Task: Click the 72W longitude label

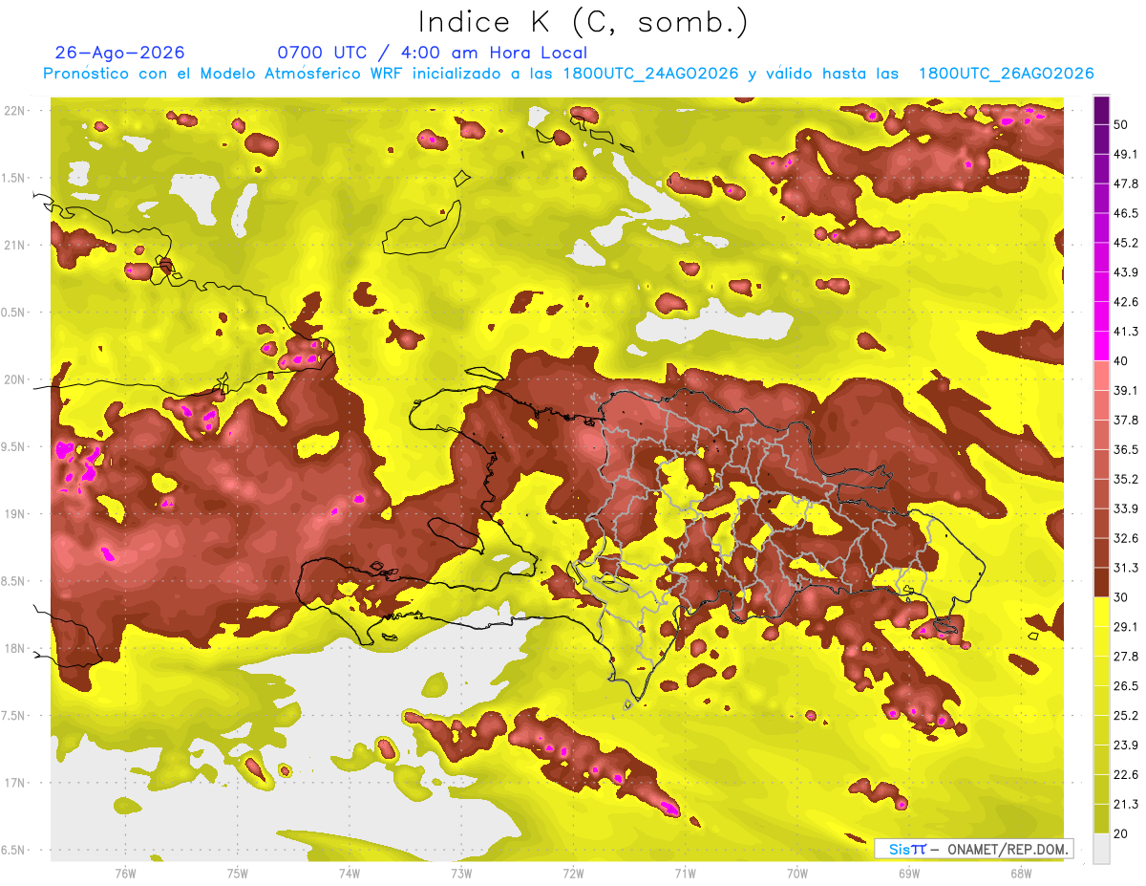Action: point(573,873)
